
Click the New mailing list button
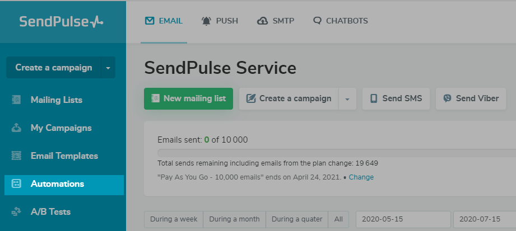tap(189, 98)
